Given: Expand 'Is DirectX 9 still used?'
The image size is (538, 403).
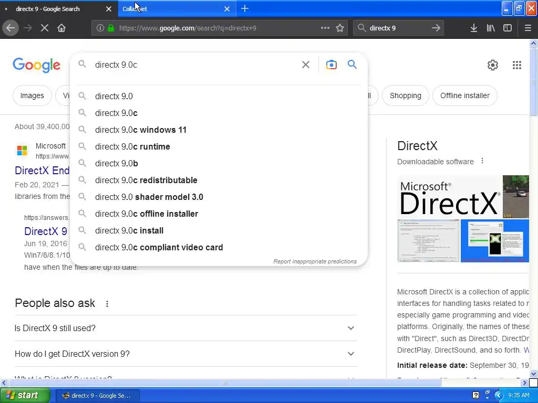Looking at the screenshot, I should [185, 328].
